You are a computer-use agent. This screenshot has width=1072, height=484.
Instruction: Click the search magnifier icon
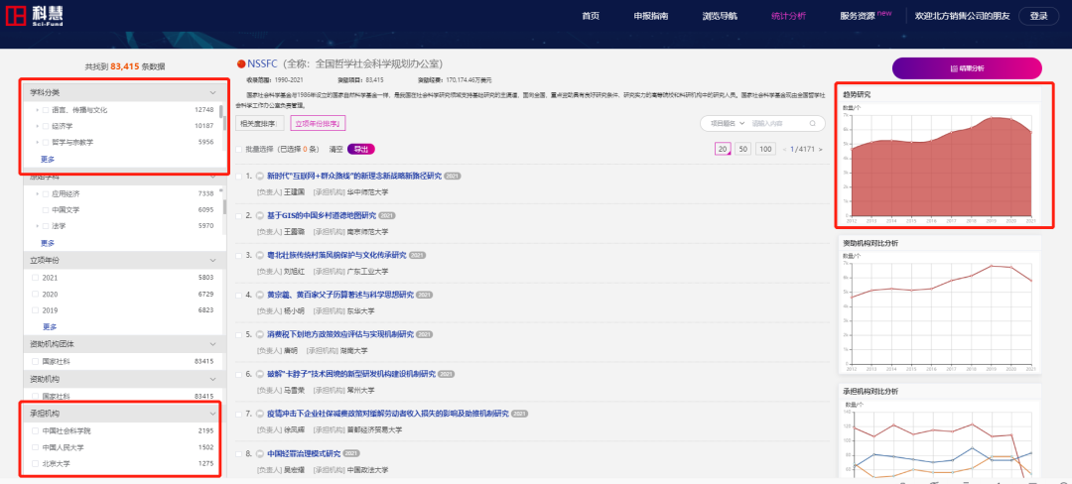(812, 124)
